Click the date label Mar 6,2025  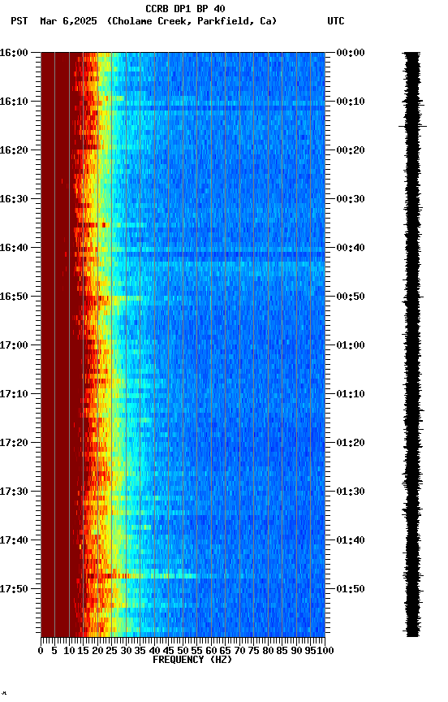68,21
